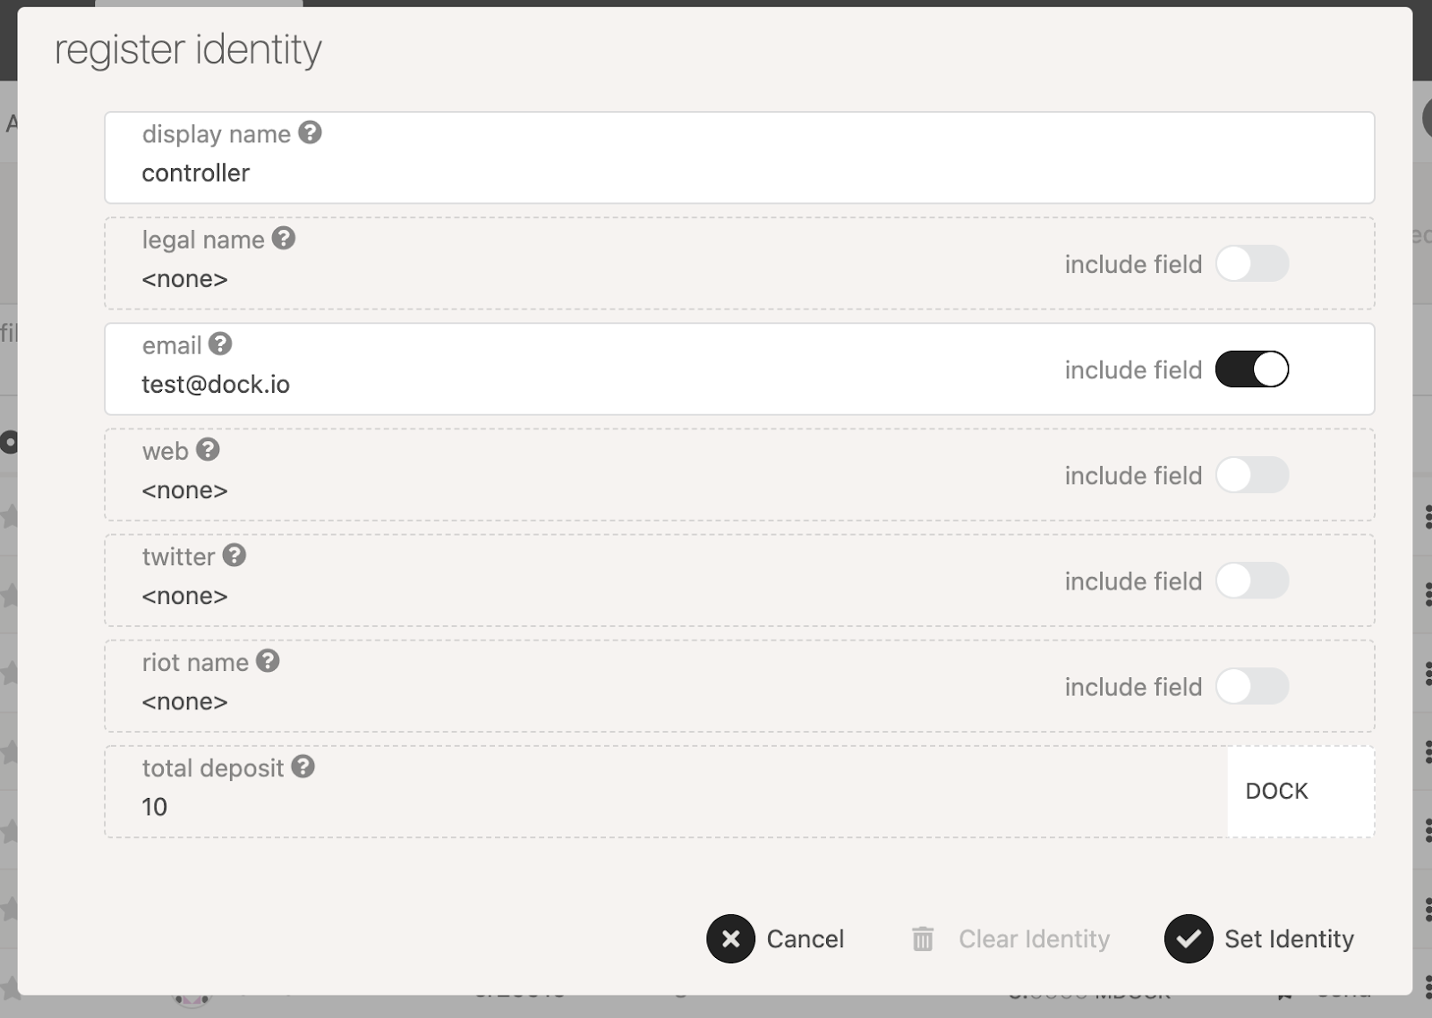This screenshot has height=1018, width=1432.
Task: Click the display name help icon
Action: click(310, 132)
